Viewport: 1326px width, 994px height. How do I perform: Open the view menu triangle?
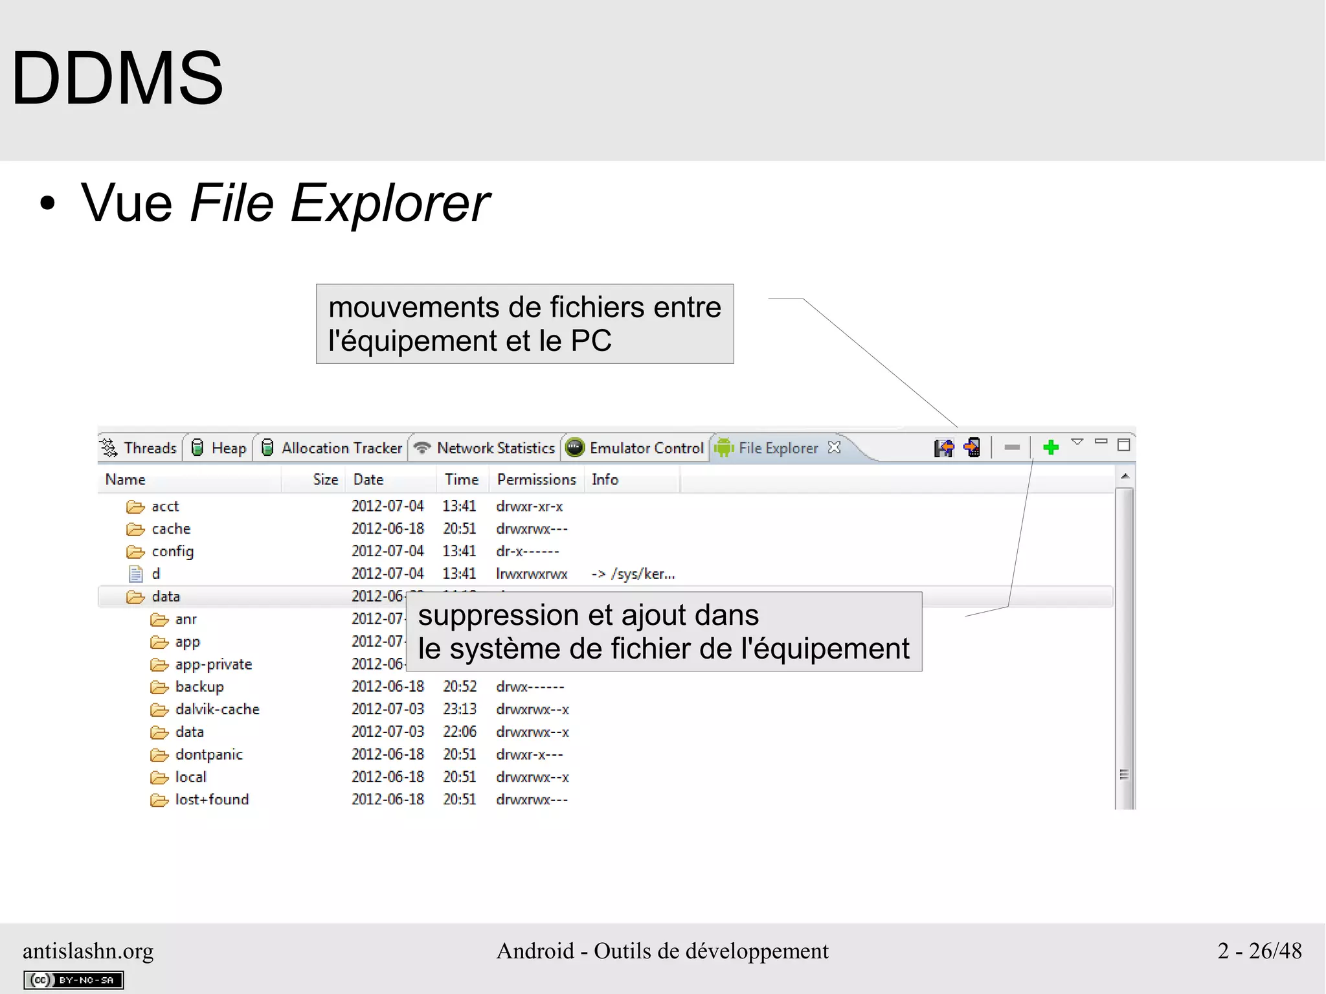1077,442
